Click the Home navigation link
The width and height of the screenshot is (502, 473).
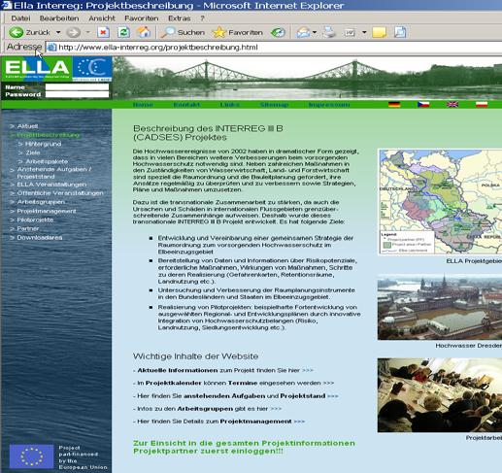(143, 105)
